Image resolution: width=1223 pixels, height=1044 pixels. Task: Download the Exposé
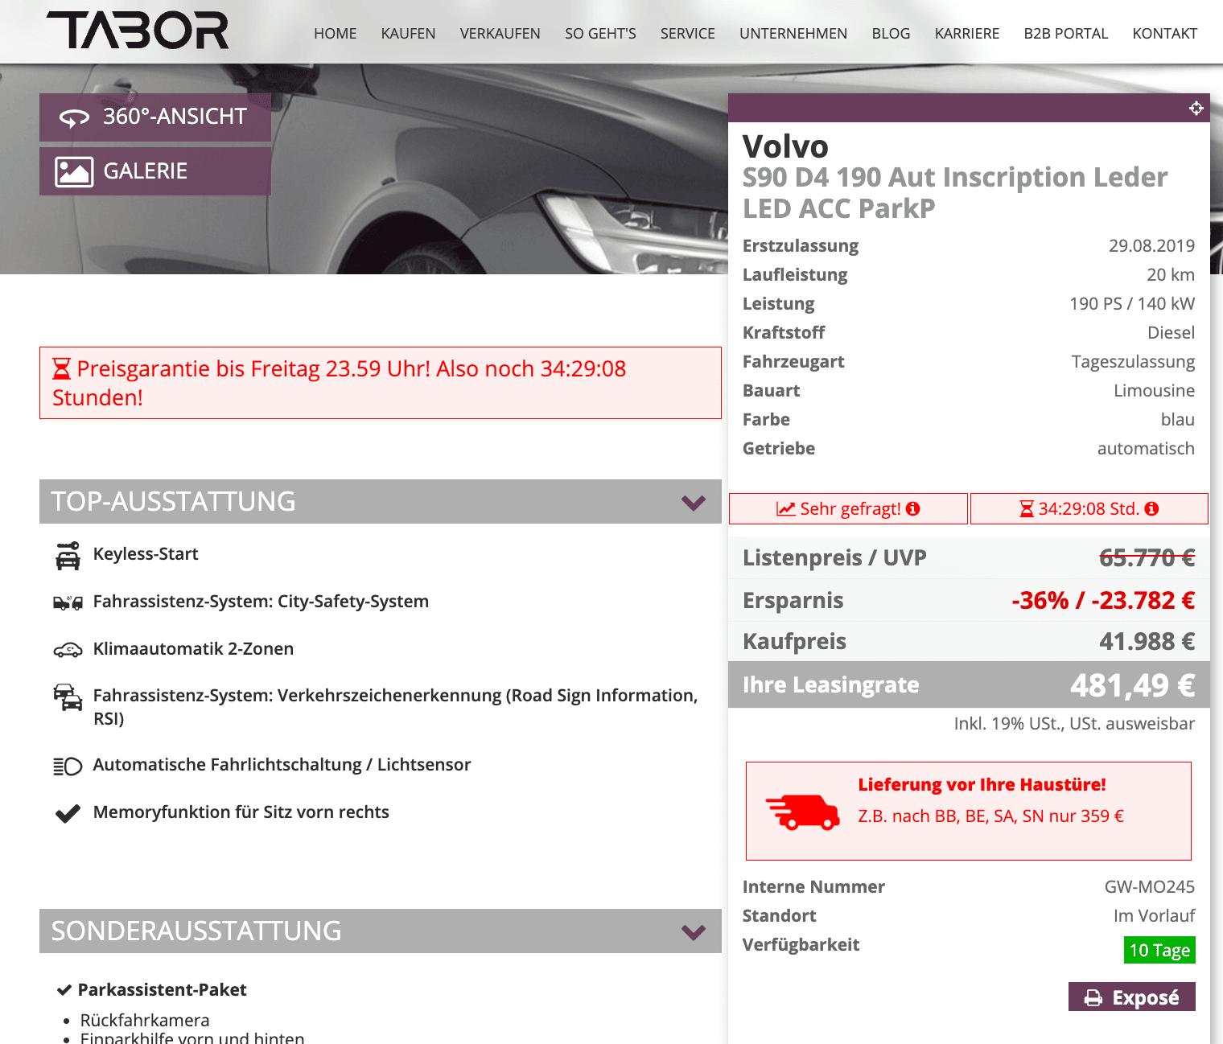(x=1132, y=997)
